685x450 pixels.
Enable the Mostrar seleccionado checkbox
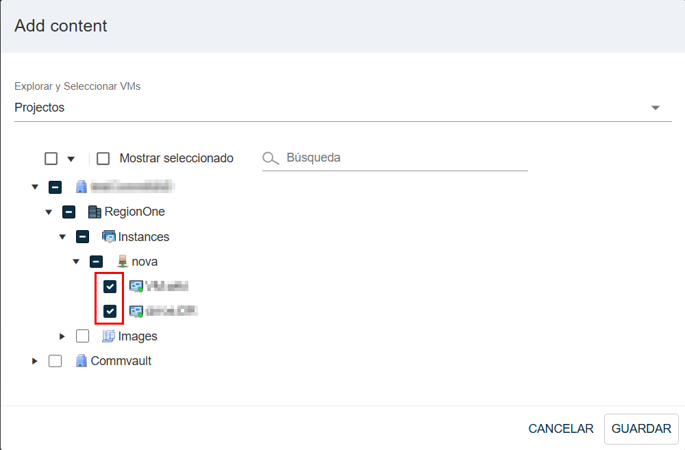[103, 159]
